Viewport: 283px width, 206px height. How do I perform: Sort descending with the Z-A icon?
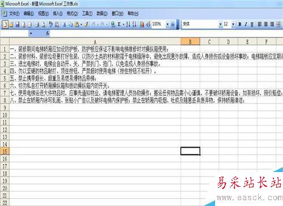point(134,24)
